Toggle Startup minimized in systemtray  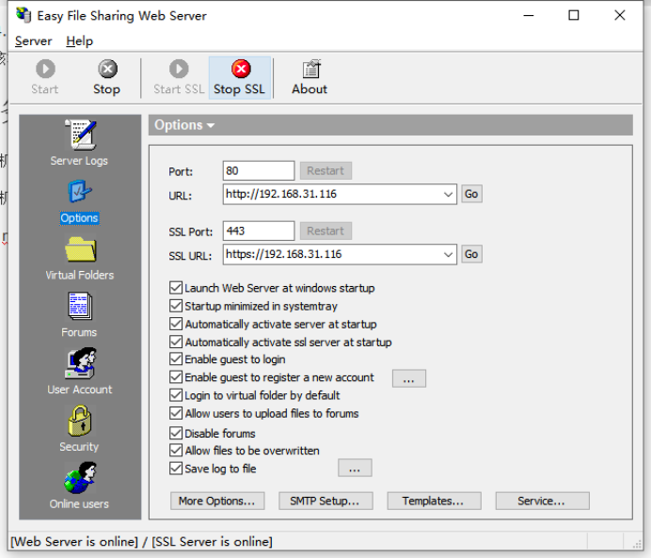[x=176, y=306]
